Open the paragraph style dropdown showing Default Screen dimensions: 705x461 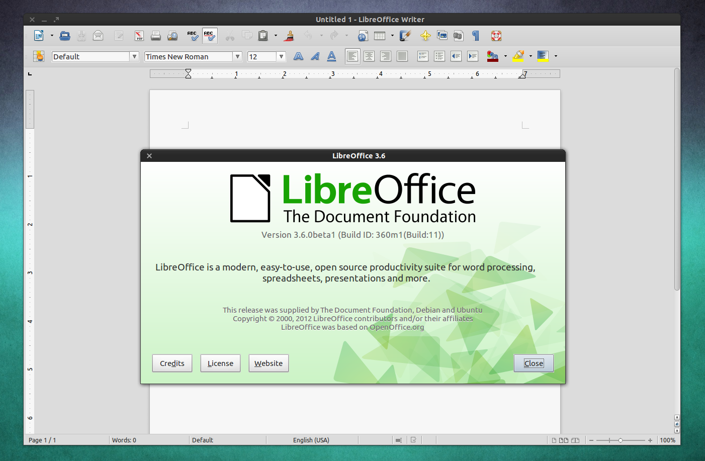134,56
